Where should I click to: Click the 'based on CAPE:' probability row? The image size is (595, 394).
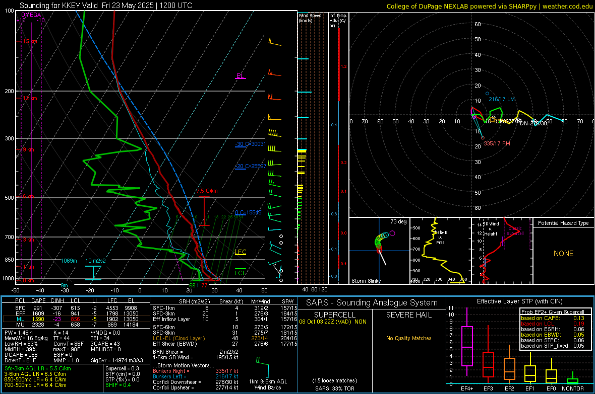point(553,318)
